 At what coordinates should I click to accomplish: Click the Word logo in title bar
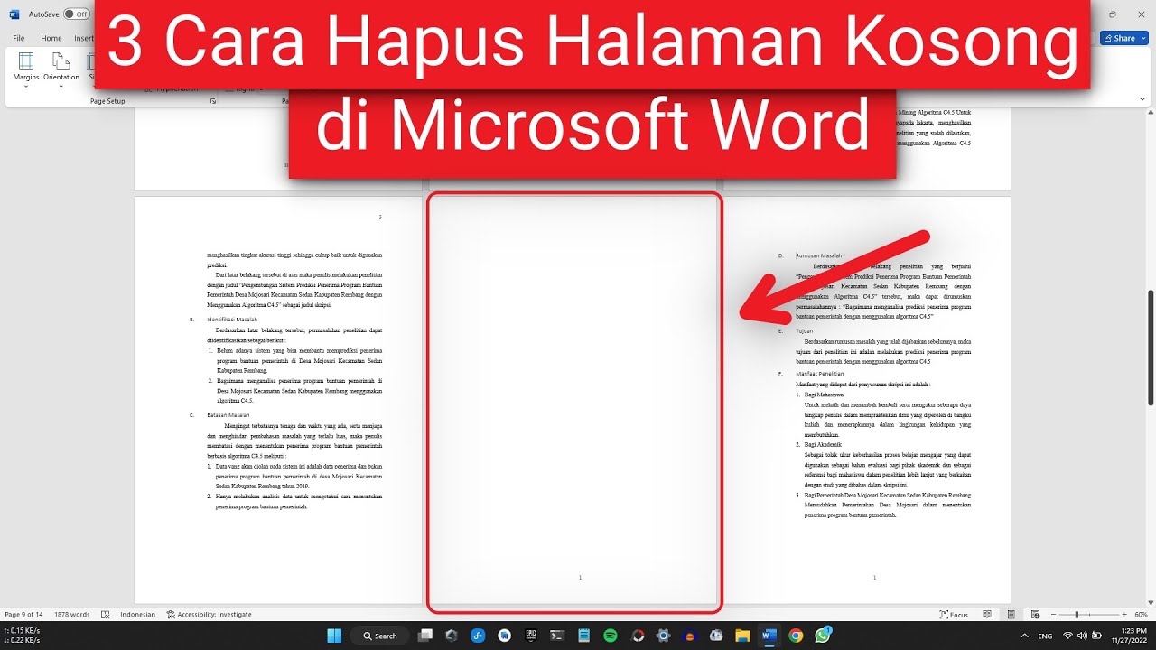pos(14,14)
